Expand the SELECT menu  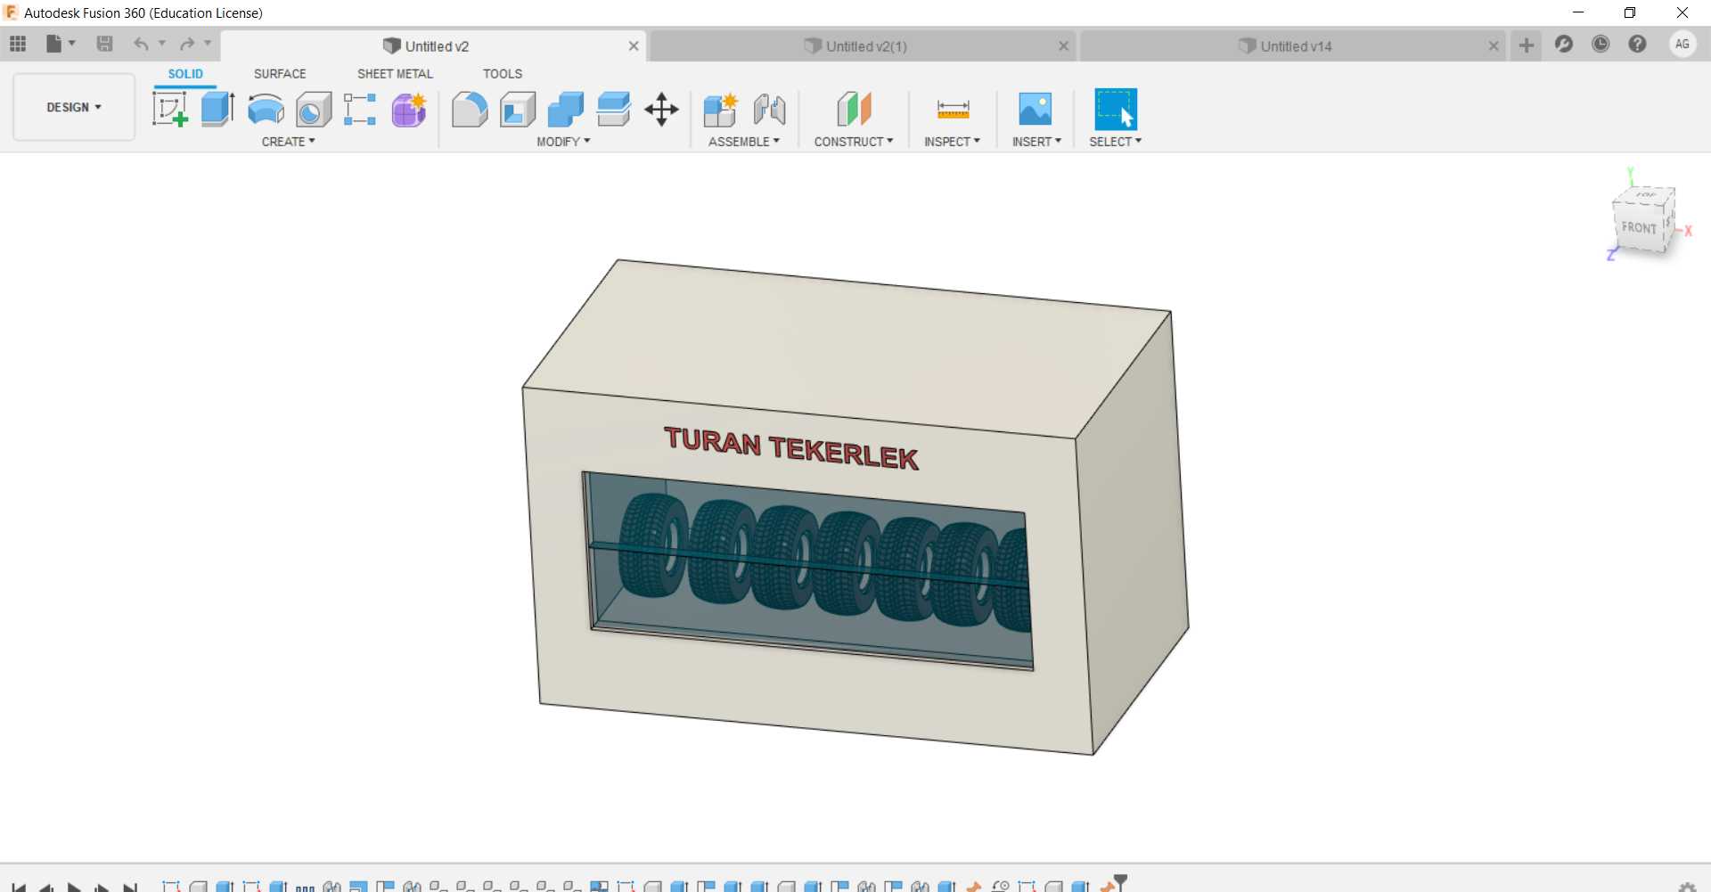pyautogui.click(x=1115, y=142)
